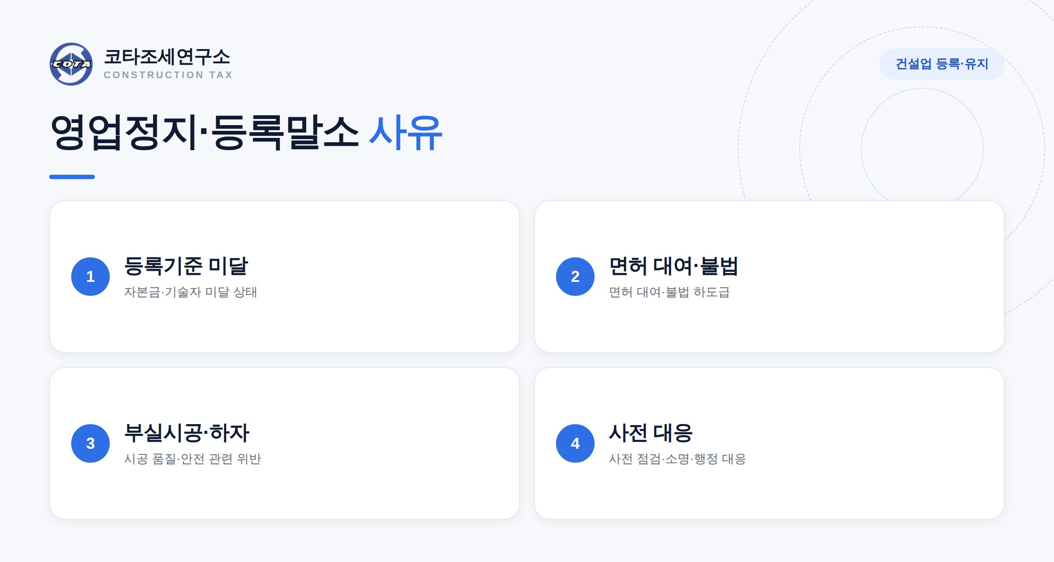Click the blue number 2 circle
Image resolution: width=1054 pixels, height=562 pixels.
pyautogui.click(x=575, y=277)
